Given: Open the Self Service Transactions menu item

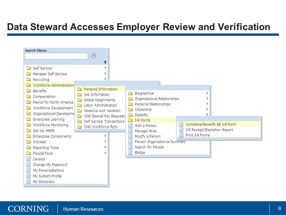Looking at the screenshot, I should [104, 122].
